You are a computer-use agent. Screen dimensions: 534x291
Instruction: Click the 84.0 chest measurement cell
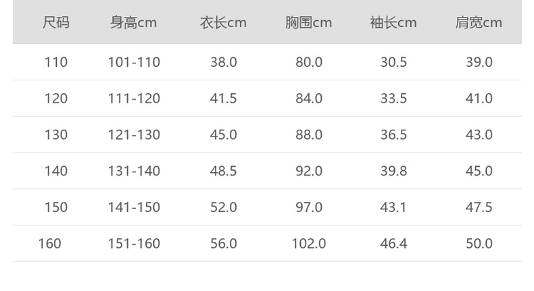308,99
